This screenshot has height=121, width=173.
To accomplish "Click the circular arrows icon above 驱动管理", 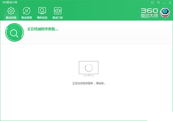I will coord(27,11).
